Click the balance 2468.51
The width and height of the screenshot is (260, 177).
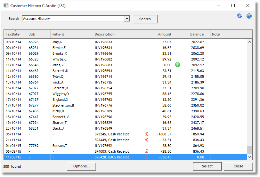(x=198, y=128)
